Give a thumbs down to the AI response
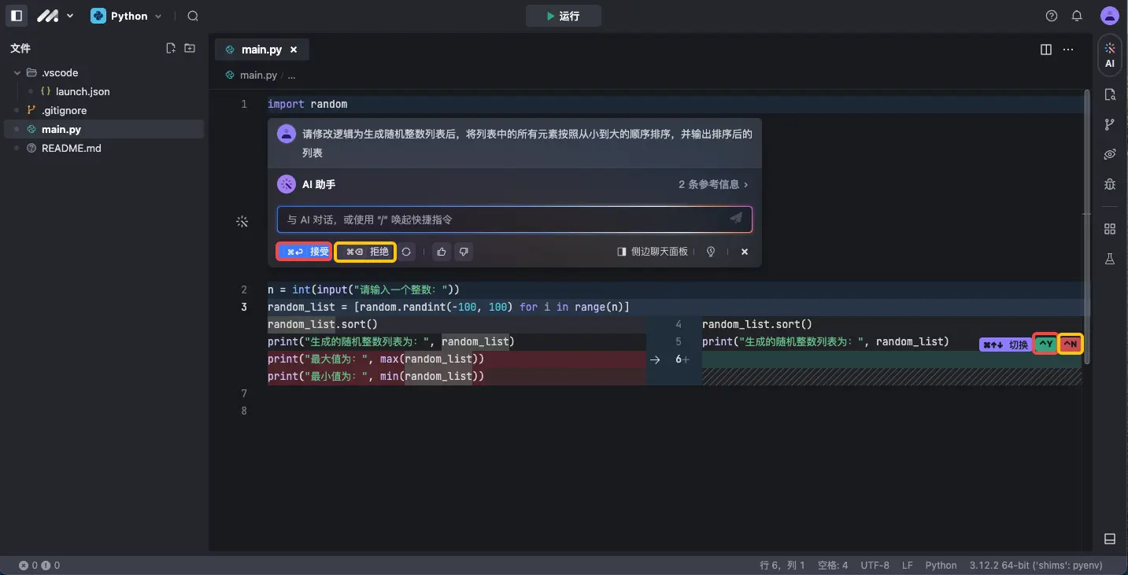 464,252
